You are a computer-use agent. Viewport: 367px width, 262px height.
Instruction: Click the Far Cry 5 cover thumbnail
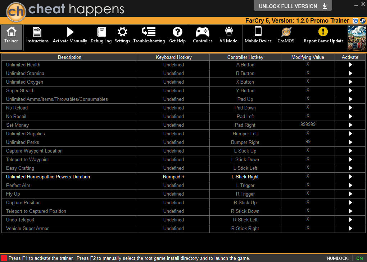pos(357,38)
